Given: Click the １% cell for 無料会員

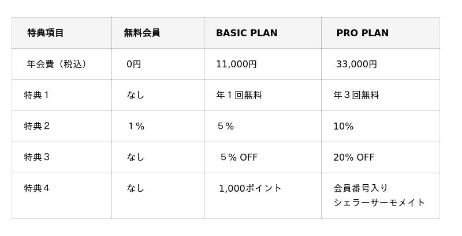Looking at the screenshot, I should point(136,126).
